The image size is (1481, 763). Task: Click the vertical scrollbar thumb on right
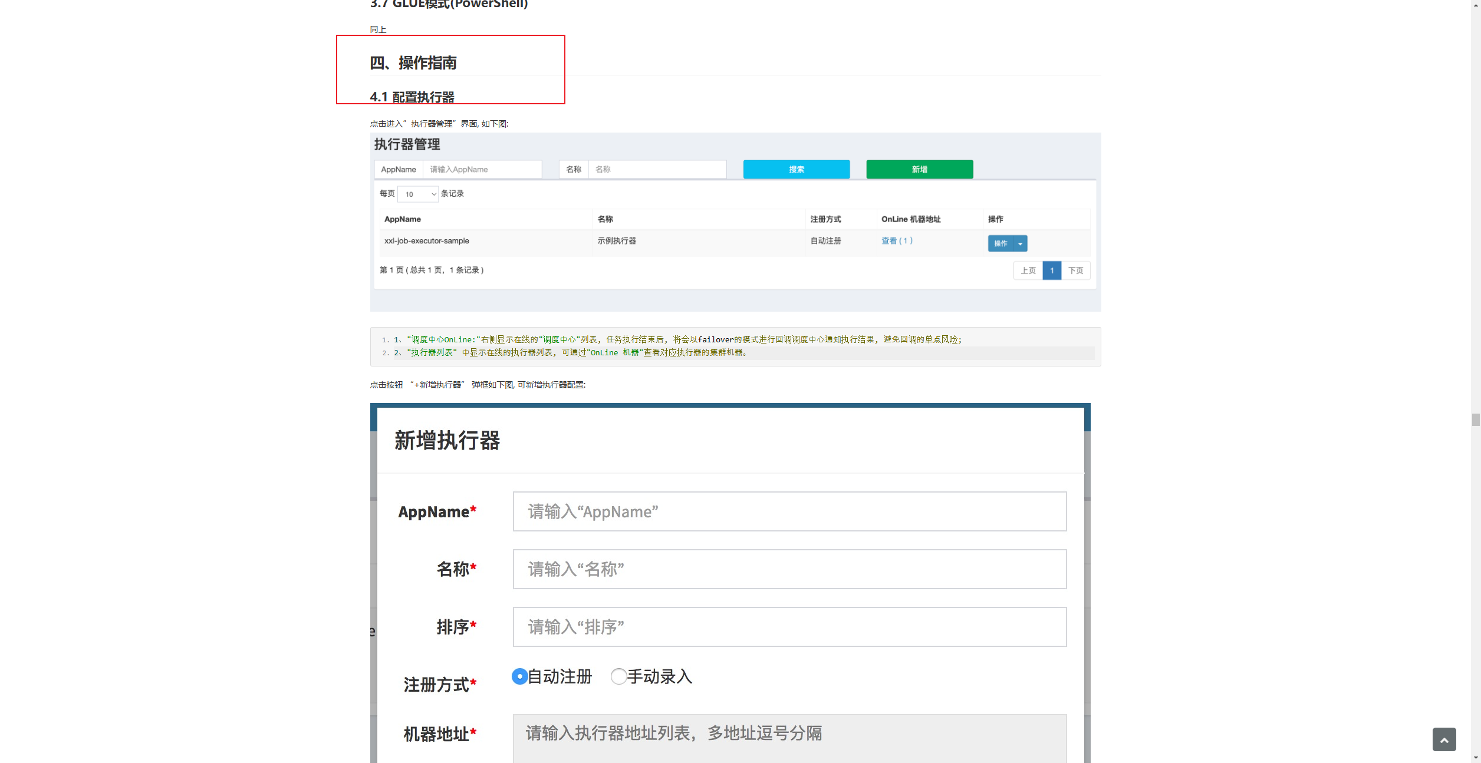click(1475, 420)
